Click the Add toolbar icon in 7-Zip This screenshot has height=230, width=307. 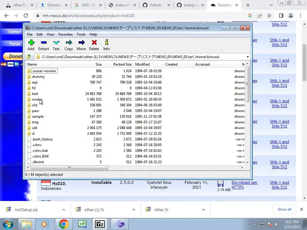[x=31, y=45]
